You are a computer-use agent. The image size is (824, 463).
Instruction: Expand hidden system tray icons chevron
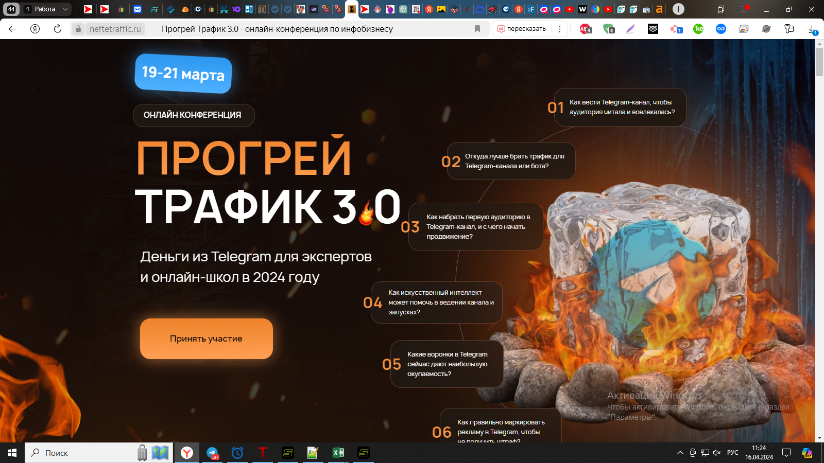click(680, 453)
